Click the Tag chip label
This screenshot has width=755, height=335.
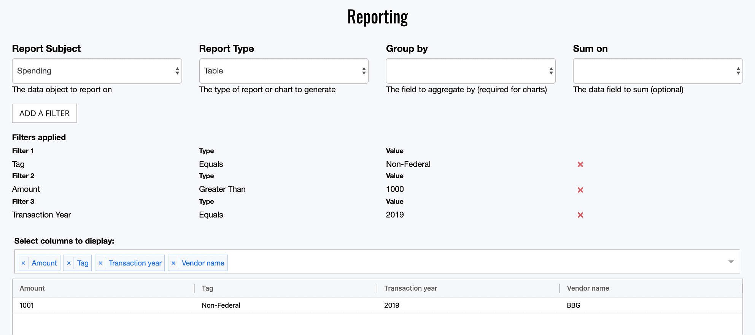83,263
